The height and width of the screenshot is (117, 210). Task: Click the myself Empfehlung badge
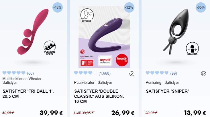tap(105, 61)
